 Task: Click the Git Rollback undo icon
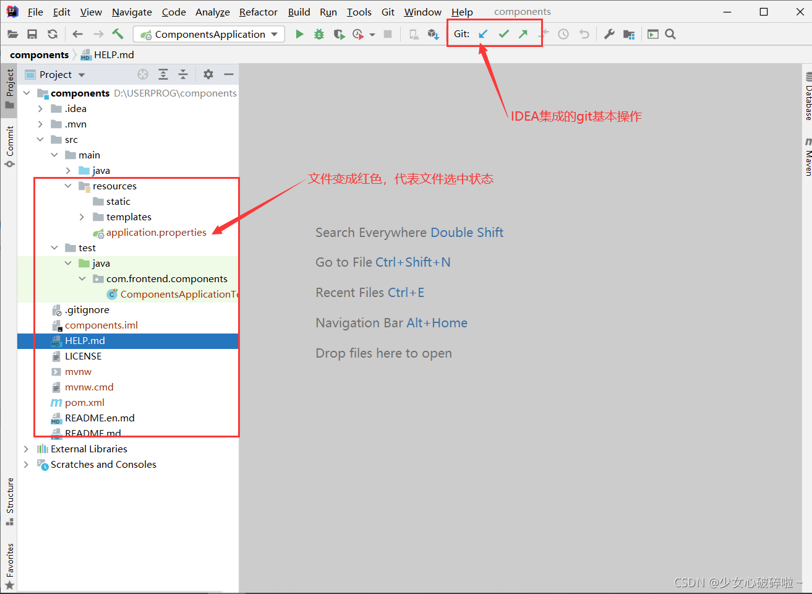pos(584,34)
